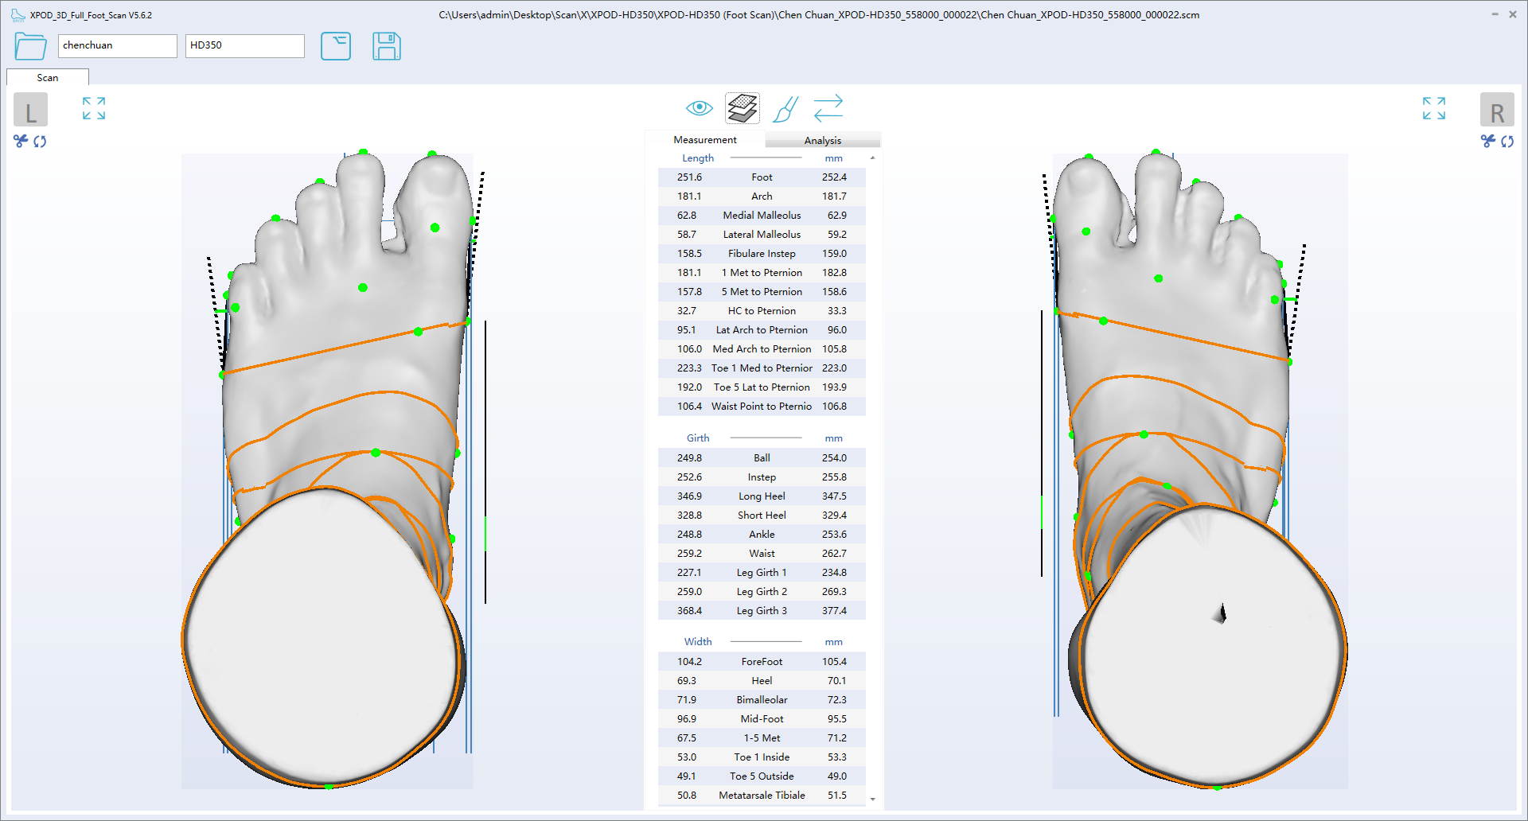Click the left foot scissors cut icon
Image resolution: width=1528 pixels, height=821 pixels.
21,141
